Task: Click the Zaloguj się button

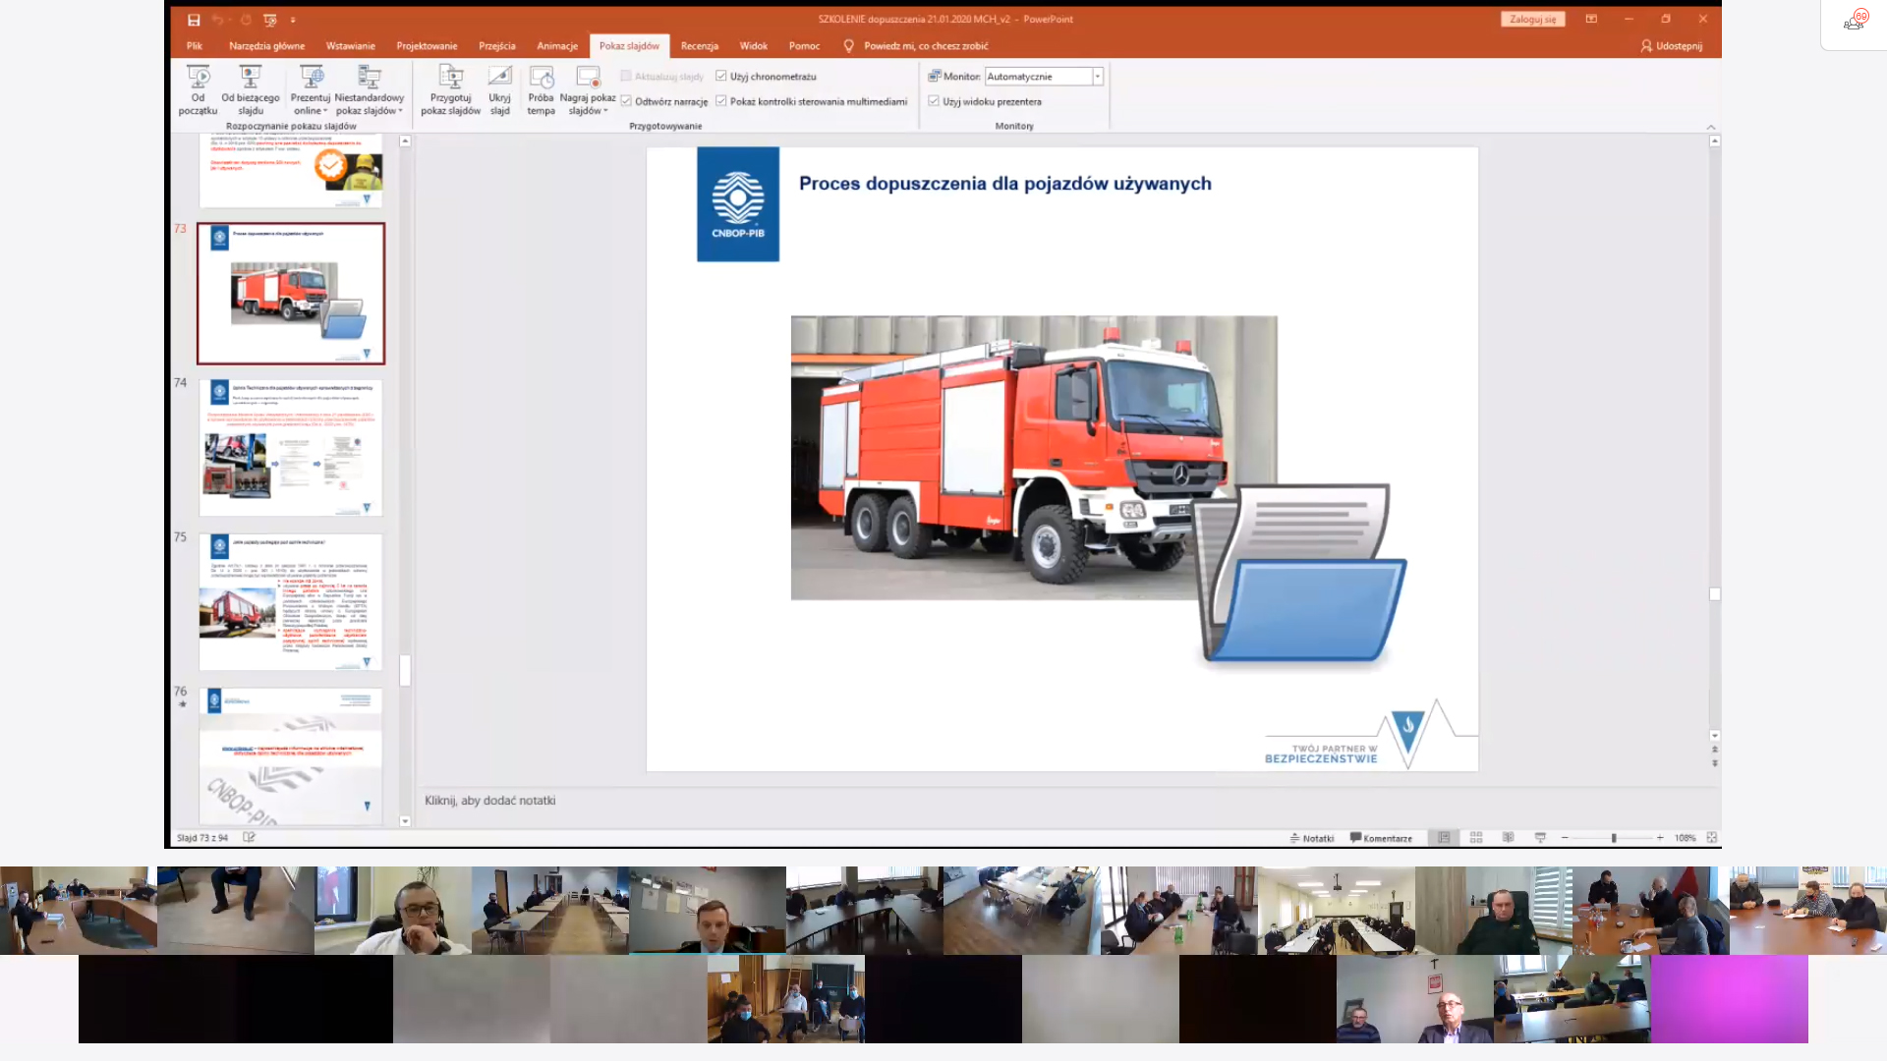Action: [x=1532, y=20]
